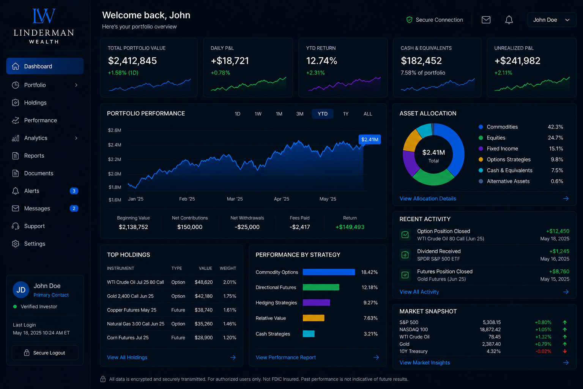The height and width of the screenshot is (389, 583).
Task: Click the arrow next to View Allocation Details
Action: 566,198
